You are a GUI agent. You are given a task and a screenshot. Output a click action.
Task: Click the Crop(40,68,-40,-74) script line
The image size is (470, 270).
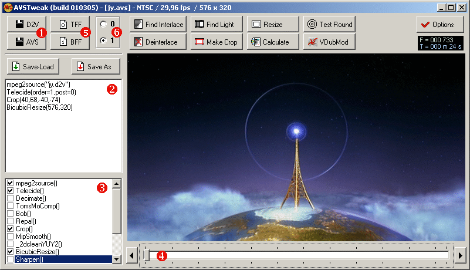(33, 100)
